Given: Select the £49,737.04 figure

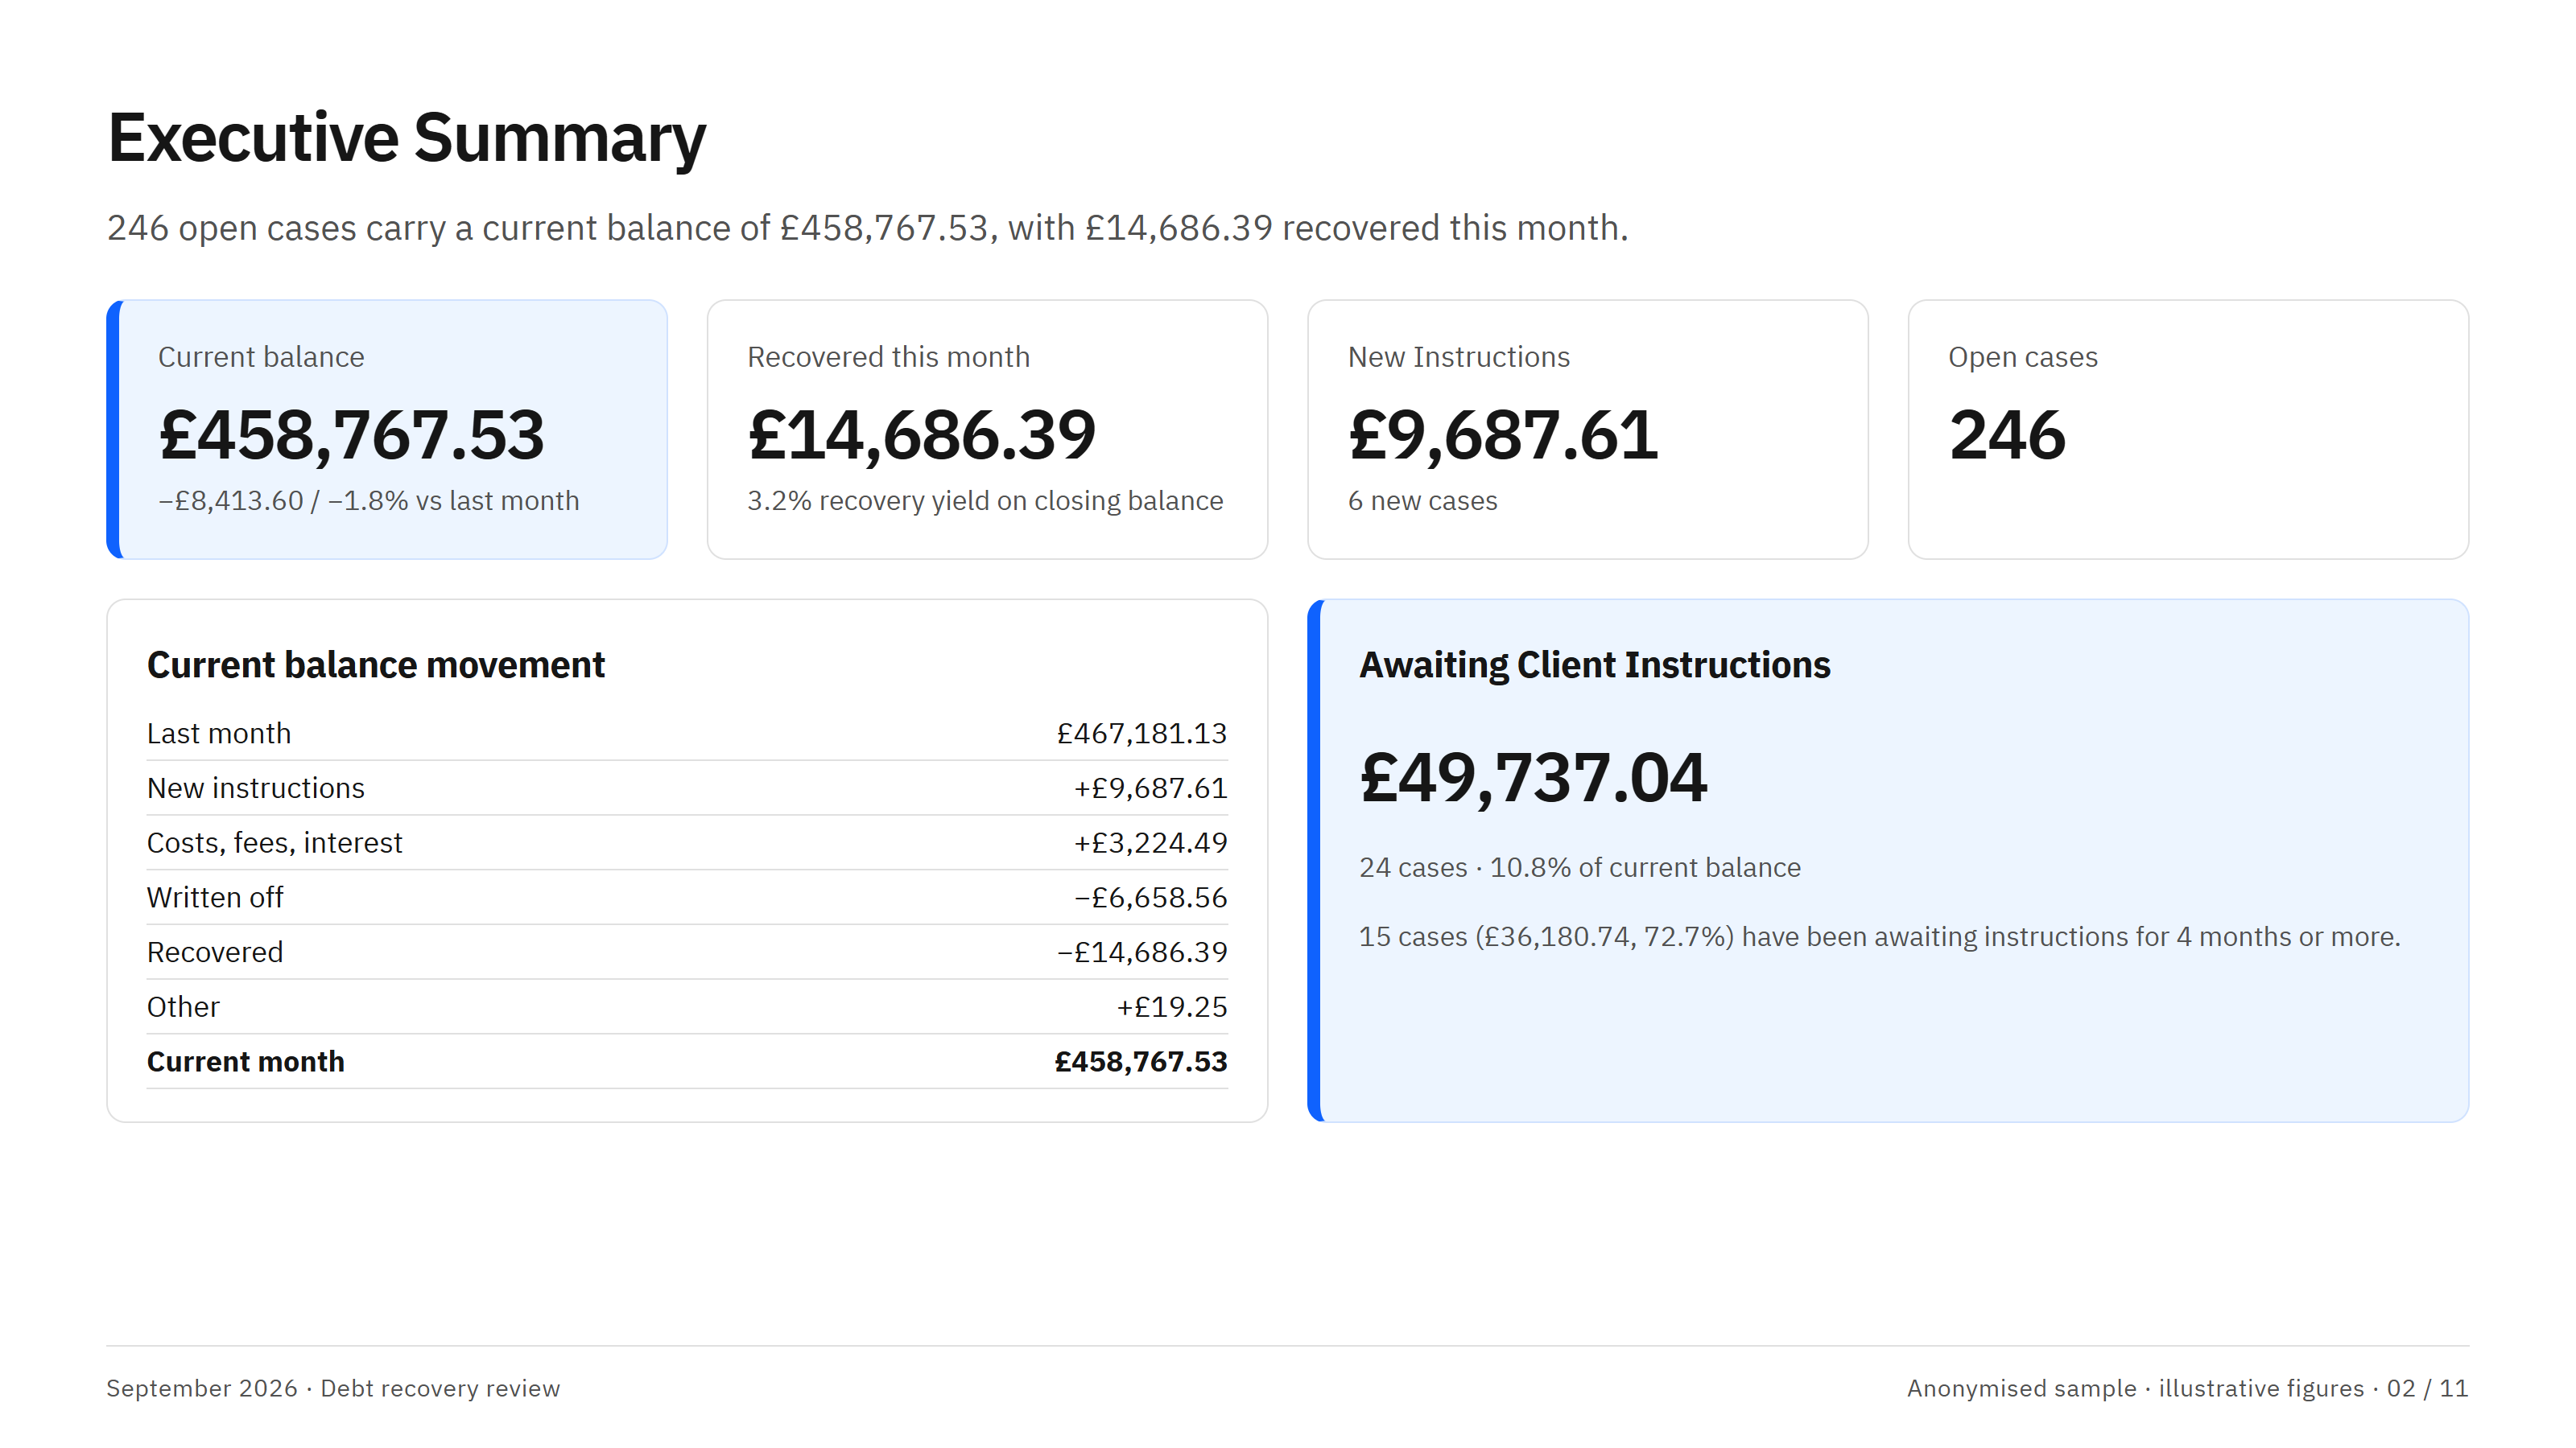Looking at the screenshot, I should tap(1533, 777).
